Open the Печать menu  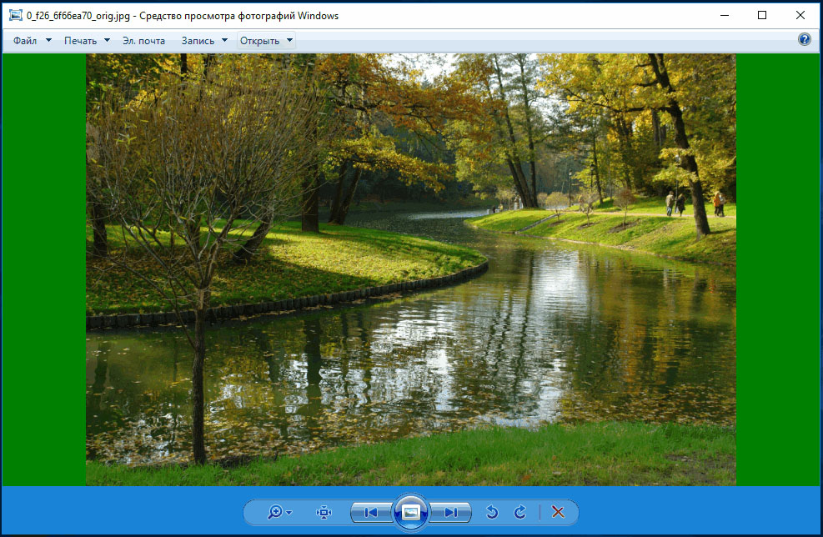point(80,40)
